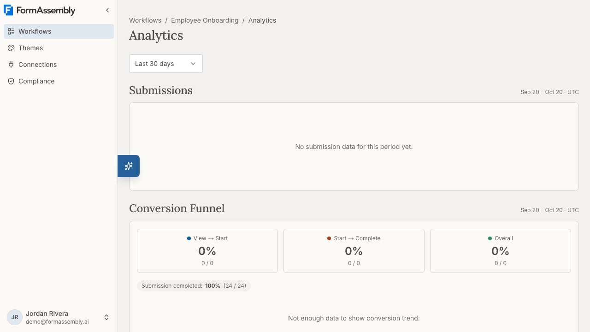Click the demo@formassembly.ai email text
This screenshot has width=590, height=332.
57,322
